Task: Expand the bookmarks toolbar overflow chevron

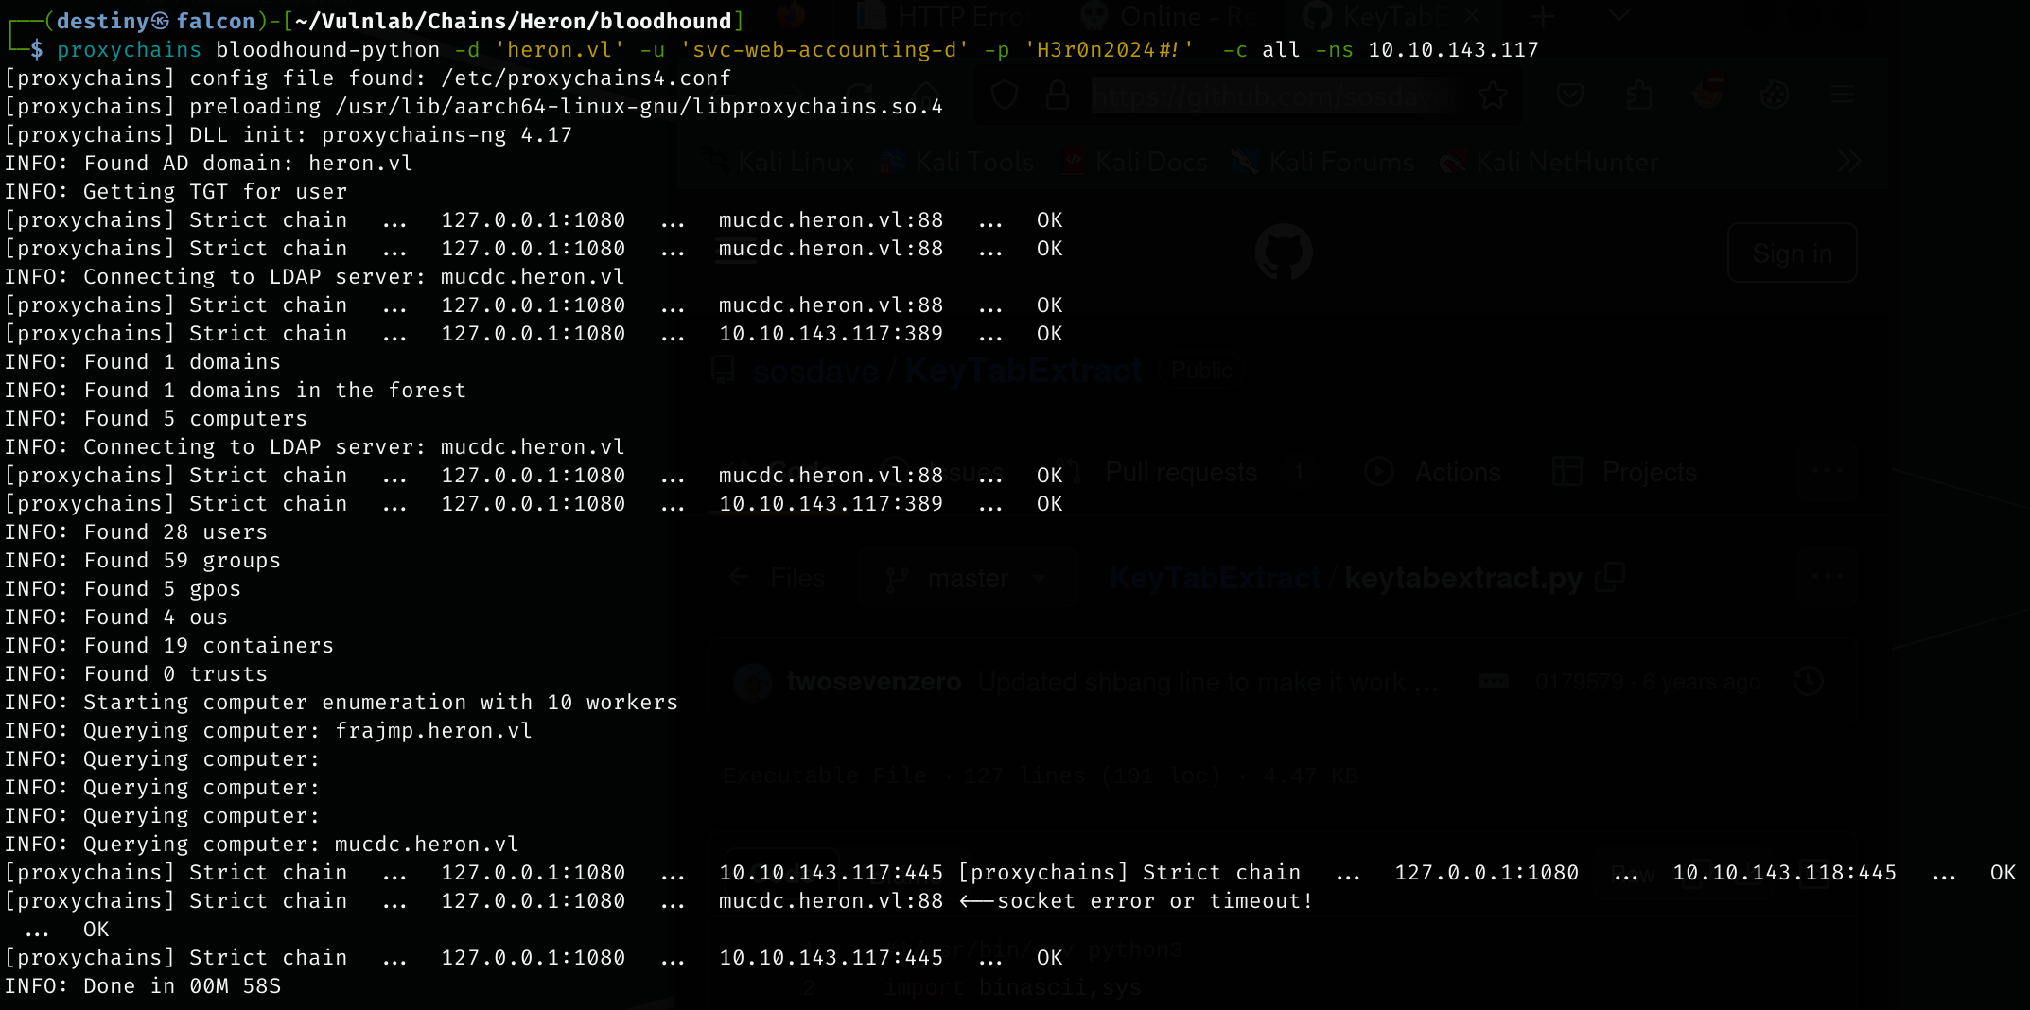Action: 1848,162
